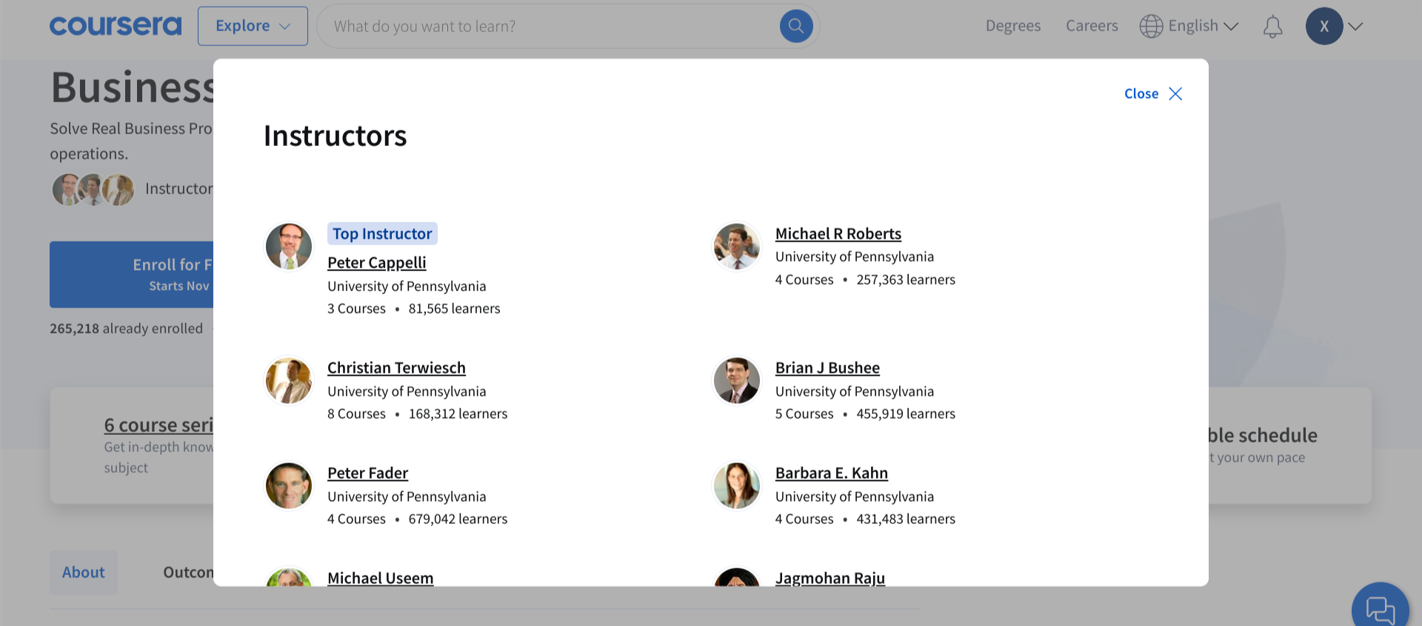Go to Careers in the header
1422x626 pixels.
tap(1092, 26)
